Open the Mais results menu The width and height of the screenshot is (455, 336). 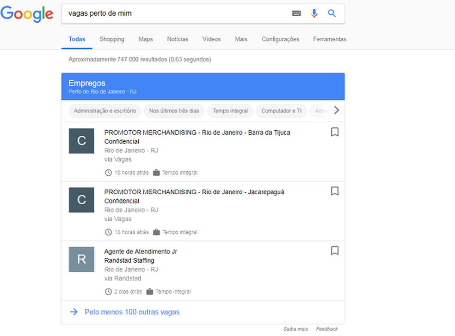click(x=241, y=39)
